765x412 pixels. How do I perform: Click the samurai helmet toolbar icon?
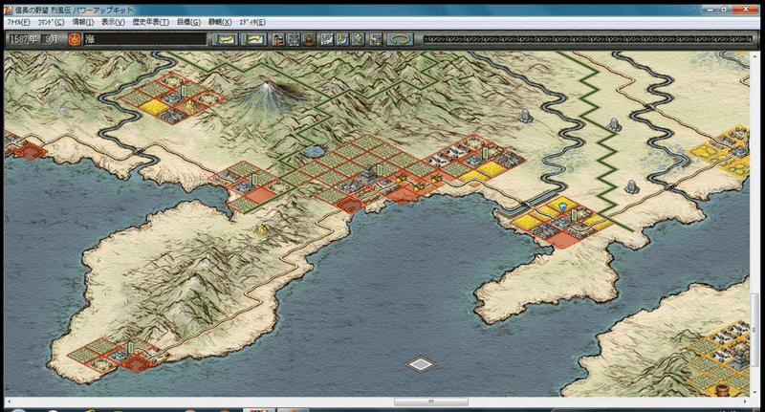[309, 39]
